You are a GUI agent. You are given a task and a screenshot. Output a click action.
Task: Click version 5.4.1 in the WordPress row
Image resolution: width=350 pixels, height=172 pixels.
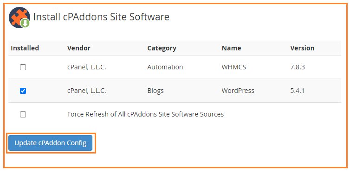298,91
